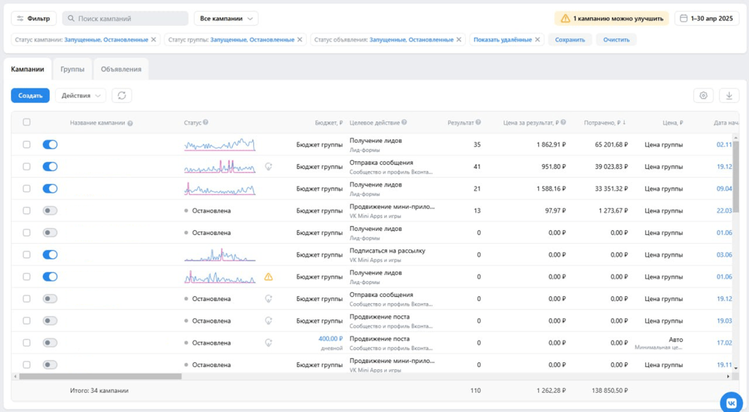The width and height of the screenshot is (749, 412).
Task: Toggle off the first campaign switch
Action: pyautogui.click(x=50, y=145)
